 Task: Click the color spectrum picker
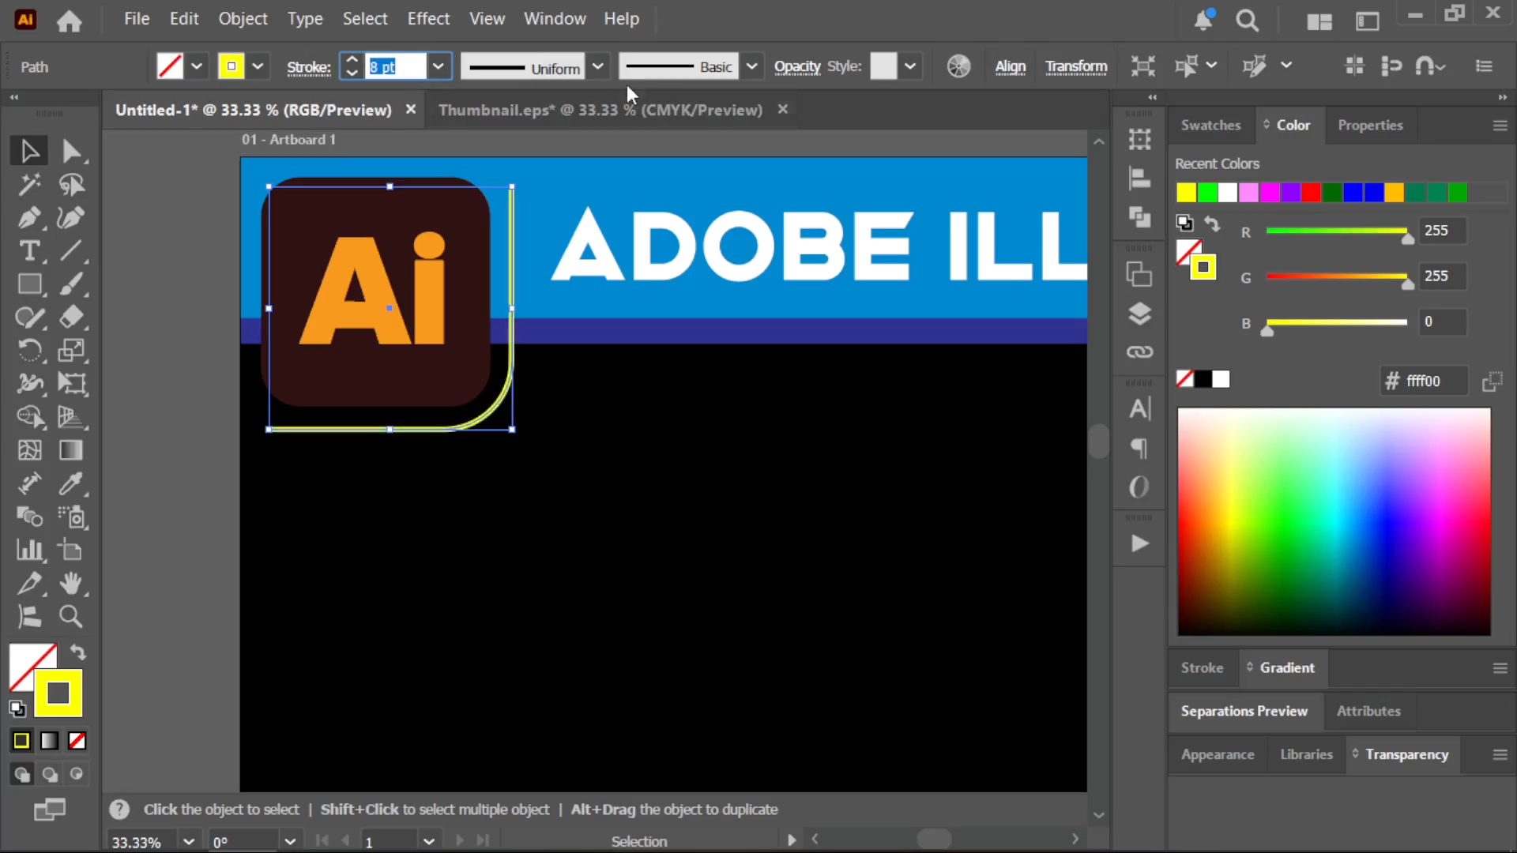pyautogui.click(x=1334, y=521)
